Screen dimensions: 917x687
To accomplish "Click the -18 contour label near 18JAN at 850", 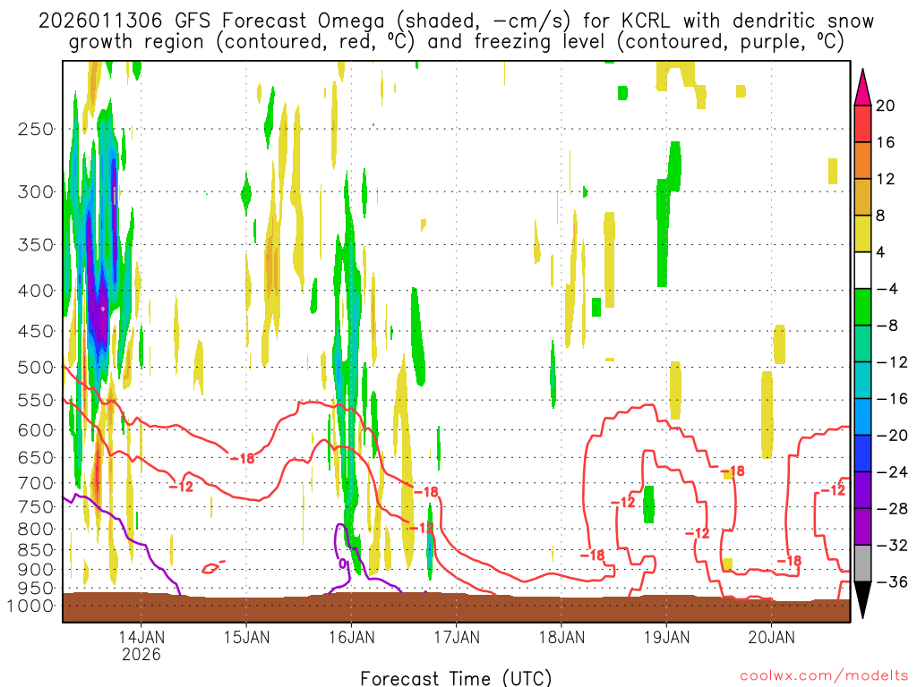I will tap(592, 555).
